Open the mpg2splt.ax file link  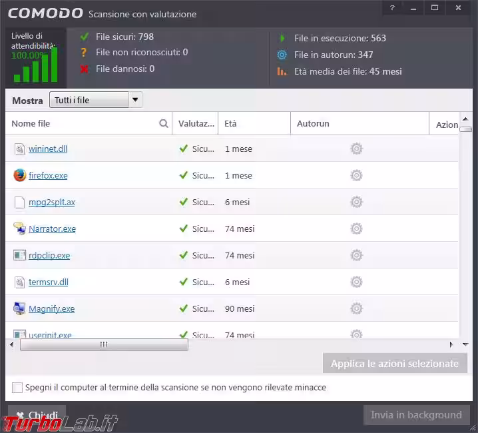click(51, 202)
